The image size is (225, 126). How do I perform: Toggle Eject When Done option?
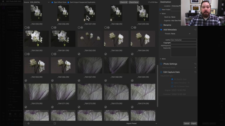pos(52,2)
